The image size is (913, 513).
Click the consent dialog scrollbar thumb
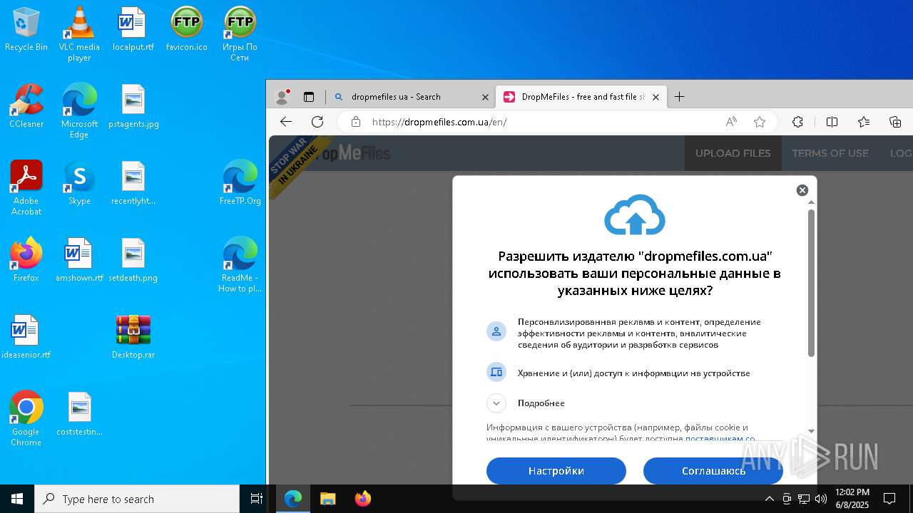[x=811, y=283]
